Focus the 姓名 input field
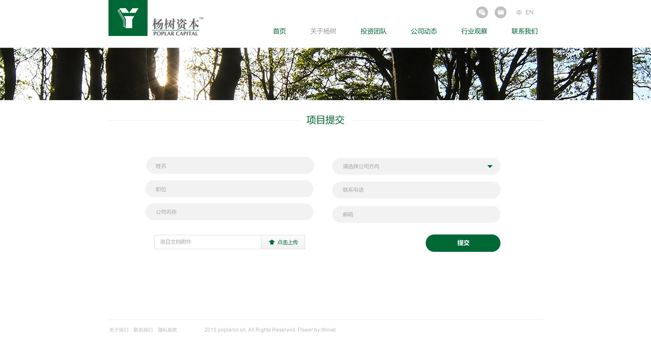Image resolution: width=651 pixels, height=345 pixels. click(x=230, y=166)
